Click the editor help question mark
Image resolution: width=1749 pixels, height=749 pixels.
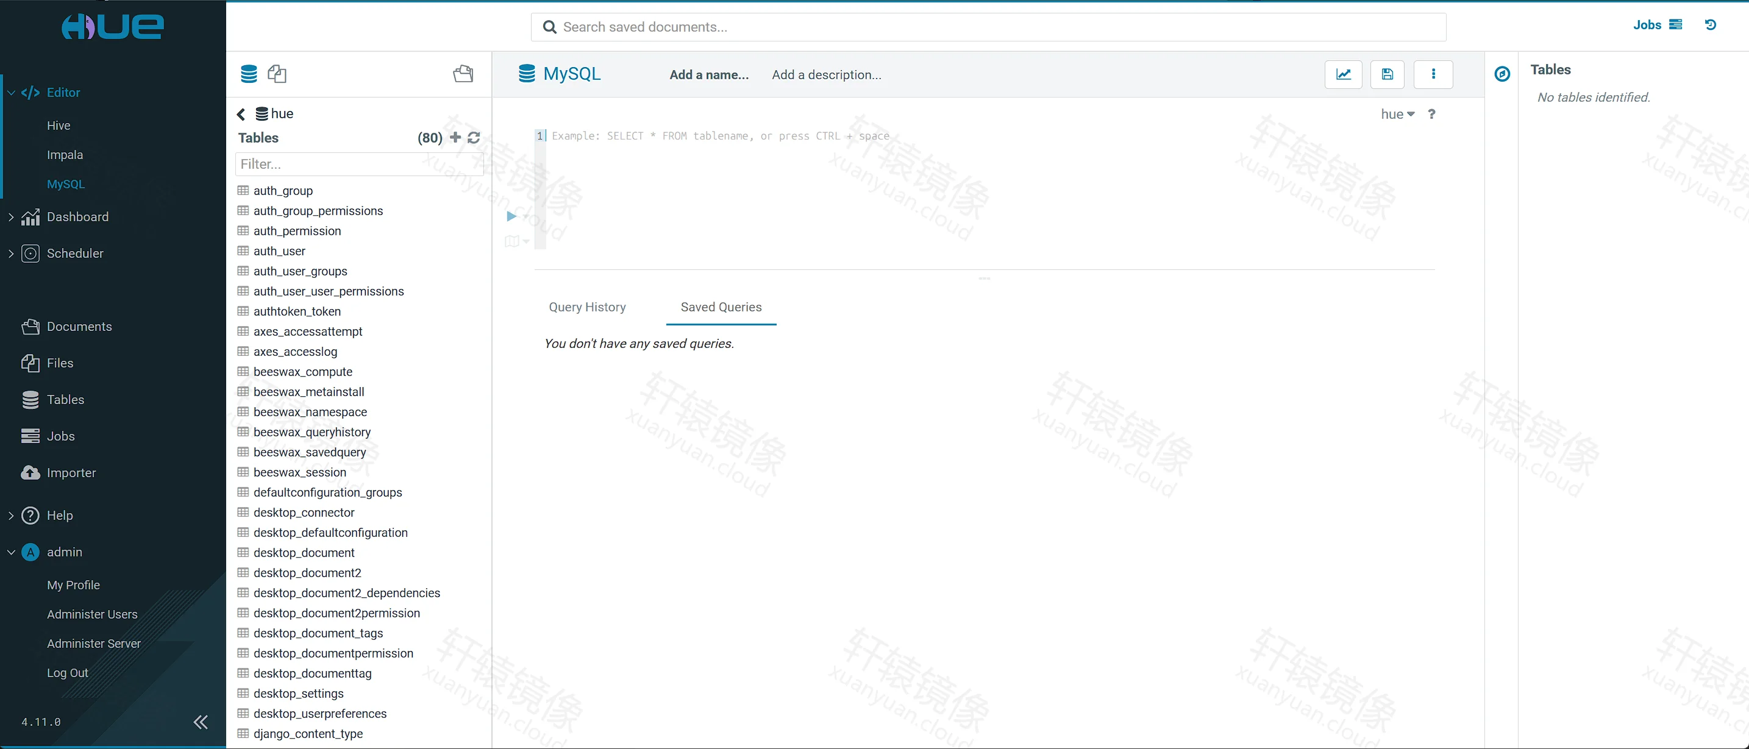click(x=1432, y=114)
